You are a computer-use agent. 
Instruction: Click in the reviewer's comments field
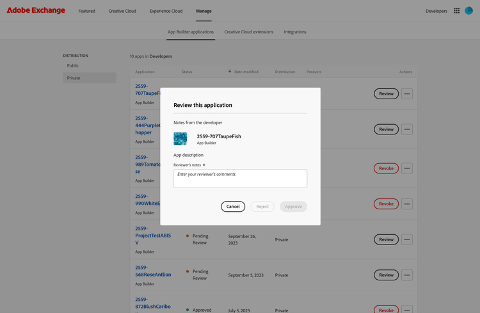tap(240, 178)
